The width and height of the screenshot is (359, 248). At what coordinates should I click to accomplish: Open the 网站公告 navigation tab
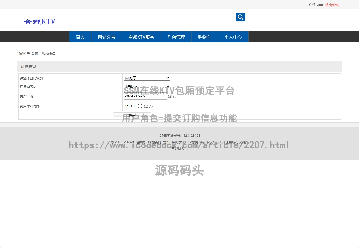click(x=107, y=37)
